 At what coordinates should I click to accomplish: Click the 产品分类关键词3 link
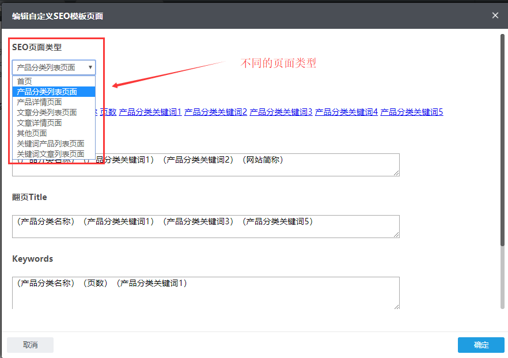pyautogui.click(x=281, y=112)
